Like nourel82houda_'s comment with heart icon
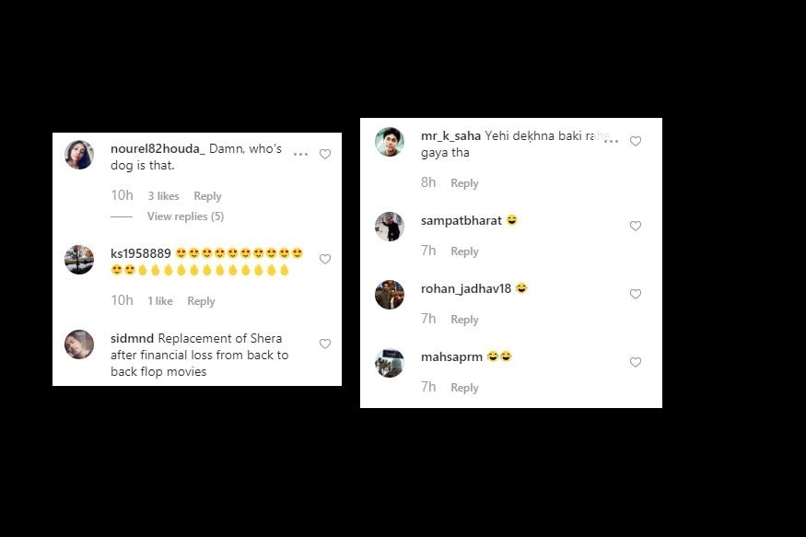The height and width of the screenshot is (537, 806). pyautogui.click(x=325, y=154)
